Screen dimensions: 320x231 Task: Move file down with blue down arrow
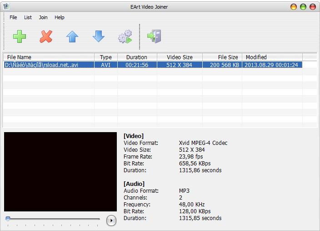[x=99, y=36]
